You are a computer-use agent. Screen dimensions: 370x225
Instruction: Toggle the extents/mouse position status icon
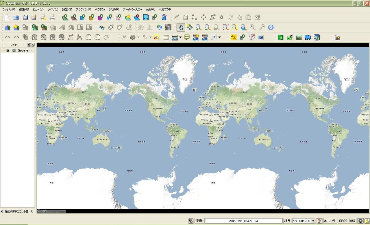tap(190, 221)
